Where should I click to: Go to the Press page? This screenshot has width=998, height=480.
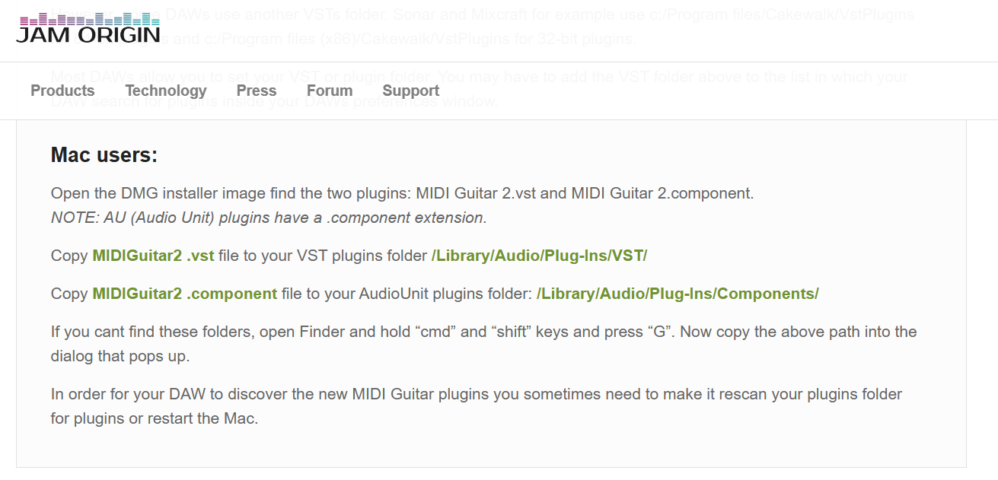(x=257, y=91)
